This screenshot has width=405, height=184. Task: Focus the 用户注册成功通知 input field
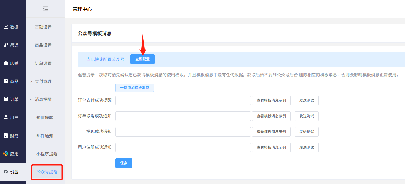[183, 148]
